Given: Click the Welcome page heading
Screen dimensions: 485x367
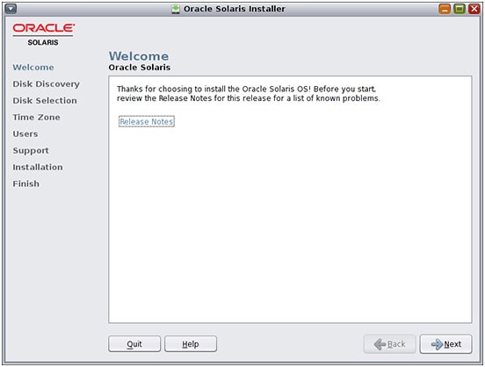Looking at the screenshot, I should point(139,56).
